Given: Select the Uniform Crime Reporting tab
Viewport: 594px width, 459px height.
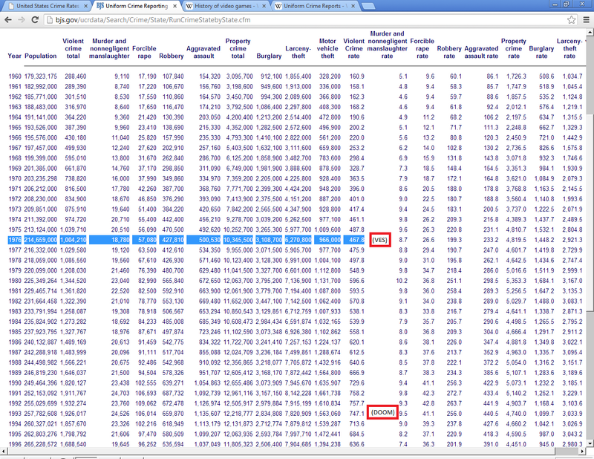Looking at the screenshot, I should pos(137,6).
